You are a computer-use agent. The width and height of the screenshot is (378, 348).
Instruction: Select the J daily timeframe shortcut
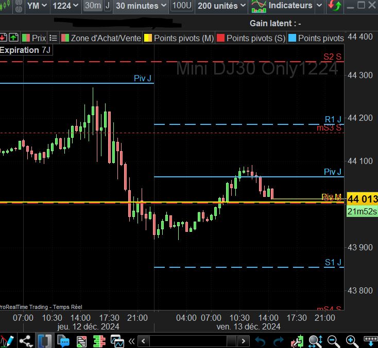(x=108, y=5)
